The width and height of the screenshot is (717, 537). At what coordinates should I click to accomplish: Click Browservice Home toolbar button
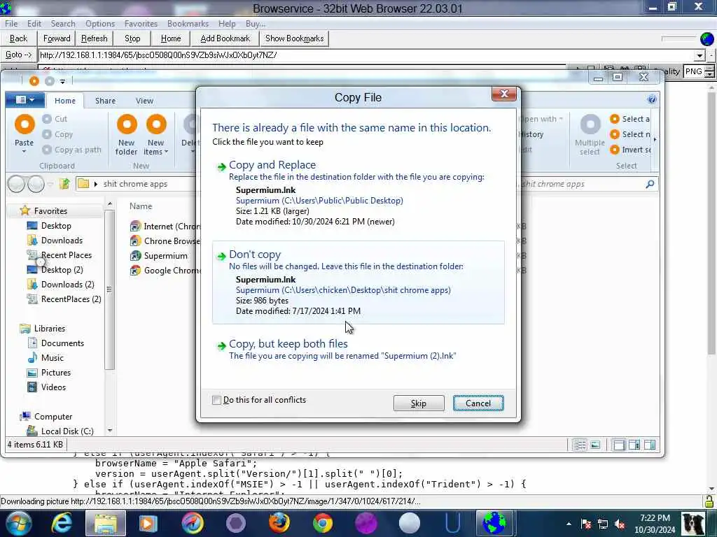point(171,39)
